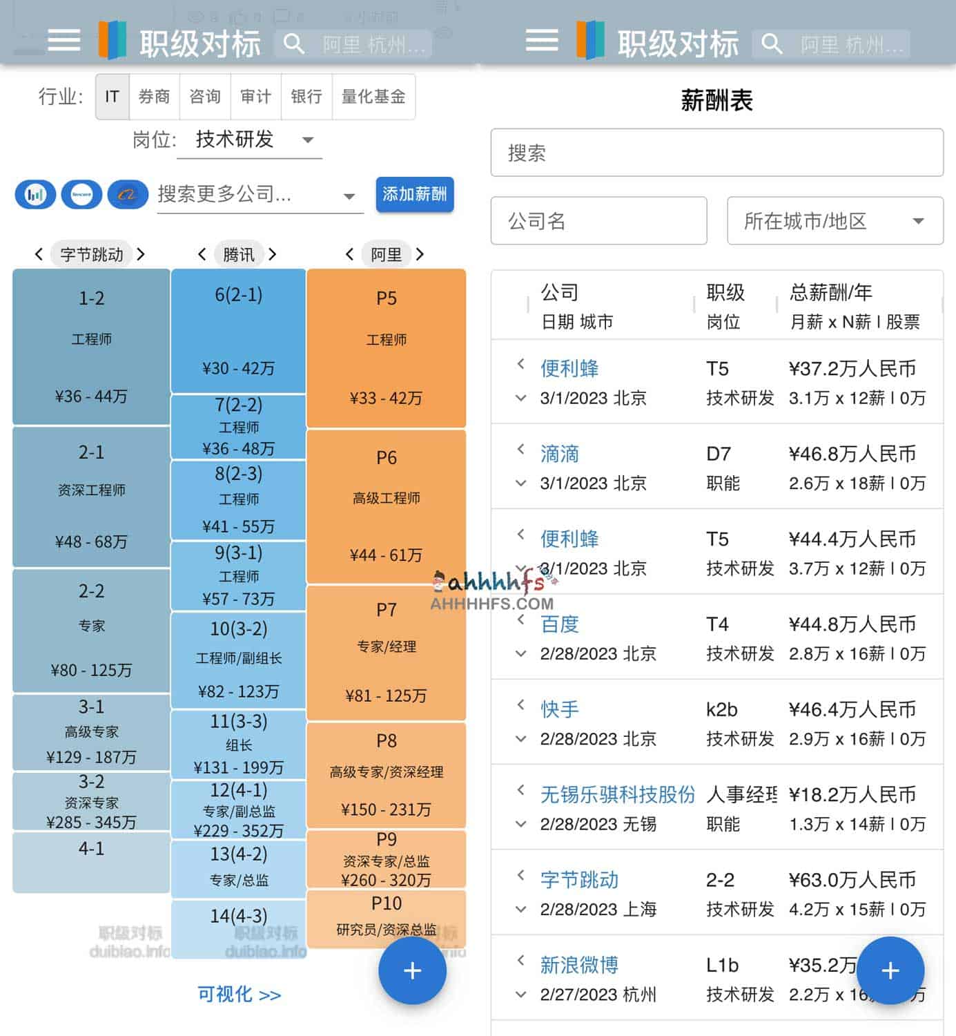
Task: Expand the 滴滴 D7 salary row
Action: coord(521,483)
